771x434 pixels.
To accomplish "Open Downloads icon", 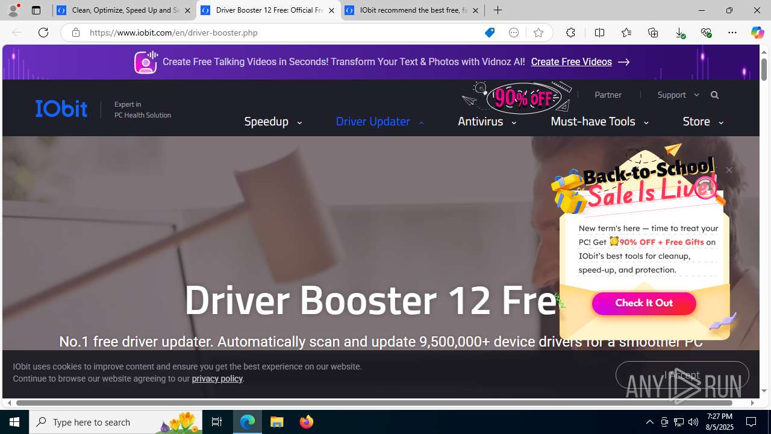I will point(679,33).
